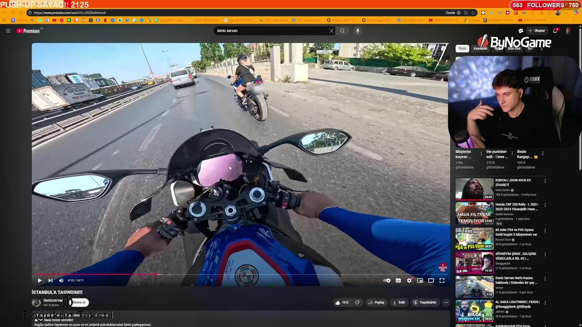Viewport: 582px width, 327px height.
Task: Enable miniplayer mode
Action: pyautogui.click(x=420, y=281)
